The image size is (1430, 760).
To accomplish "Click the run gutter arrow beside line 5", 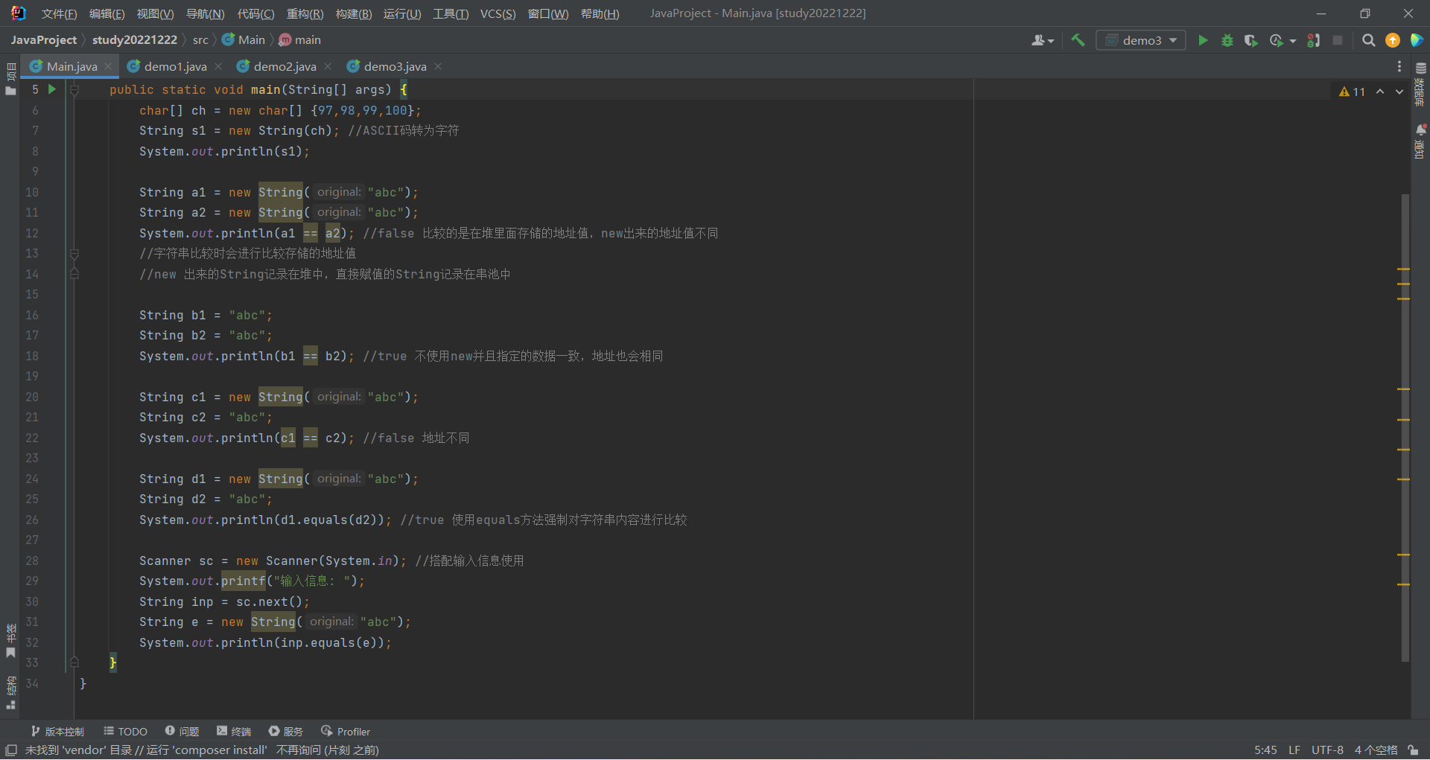I will [x=52, y=89].
